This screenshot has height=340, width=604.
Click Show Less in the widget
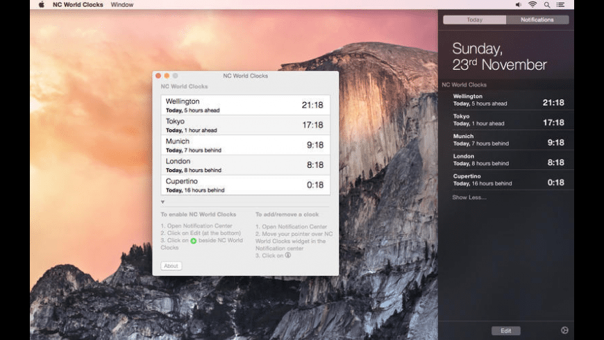pyautogui.click(x=469, y=197)
